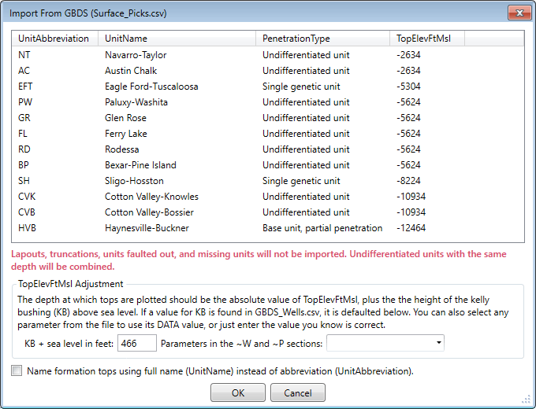Select the RD abbreviation cell
The width and height of the screenshot is (536, 409).
[24, 149]
